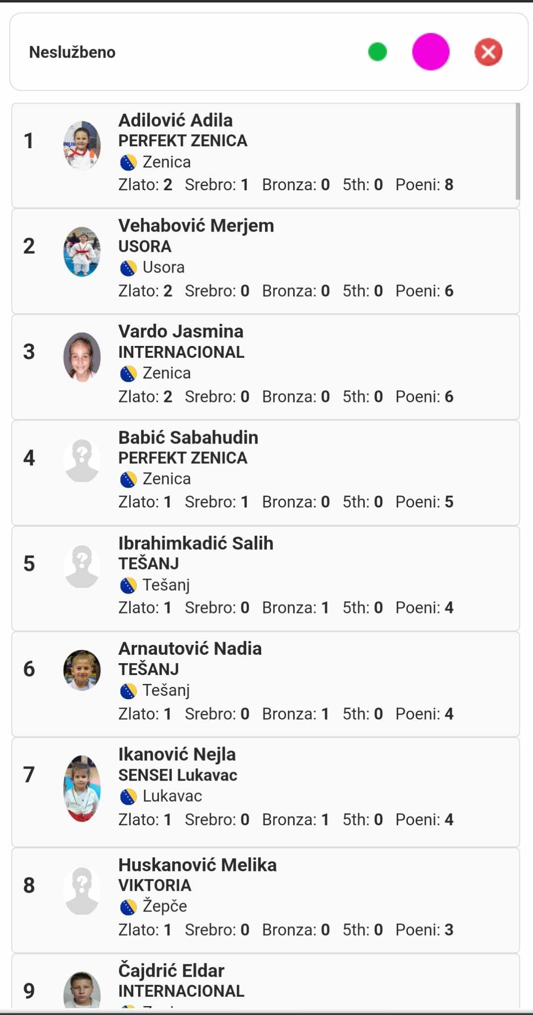Click the small green status dot
Screen dimensions: 533x1015
pyautogui.click(x=377, y=52)
